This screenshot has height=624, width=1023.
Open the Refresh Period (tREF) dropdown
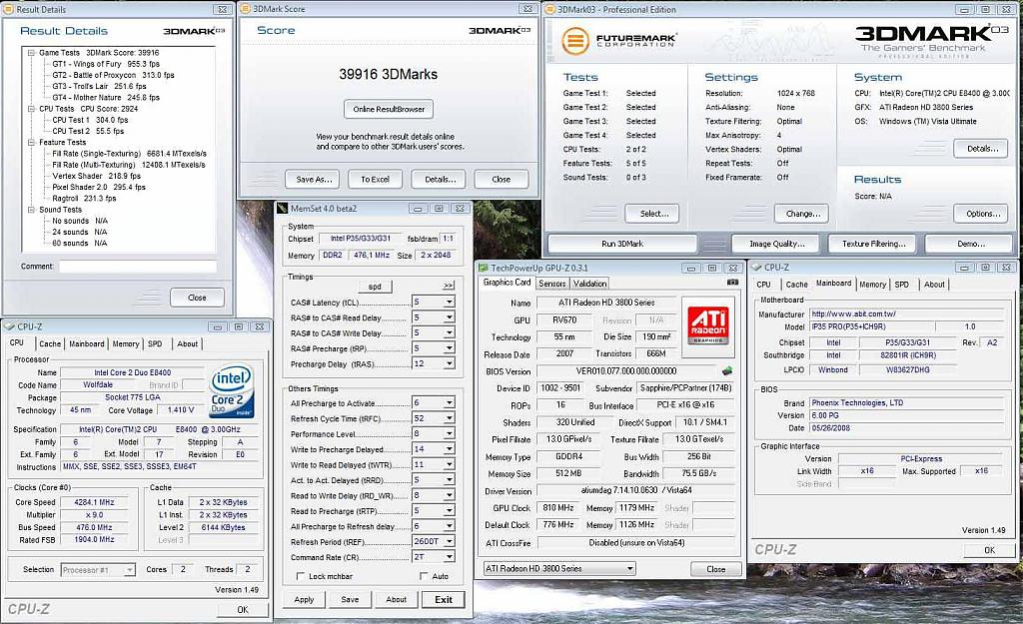tap(449, 541)
